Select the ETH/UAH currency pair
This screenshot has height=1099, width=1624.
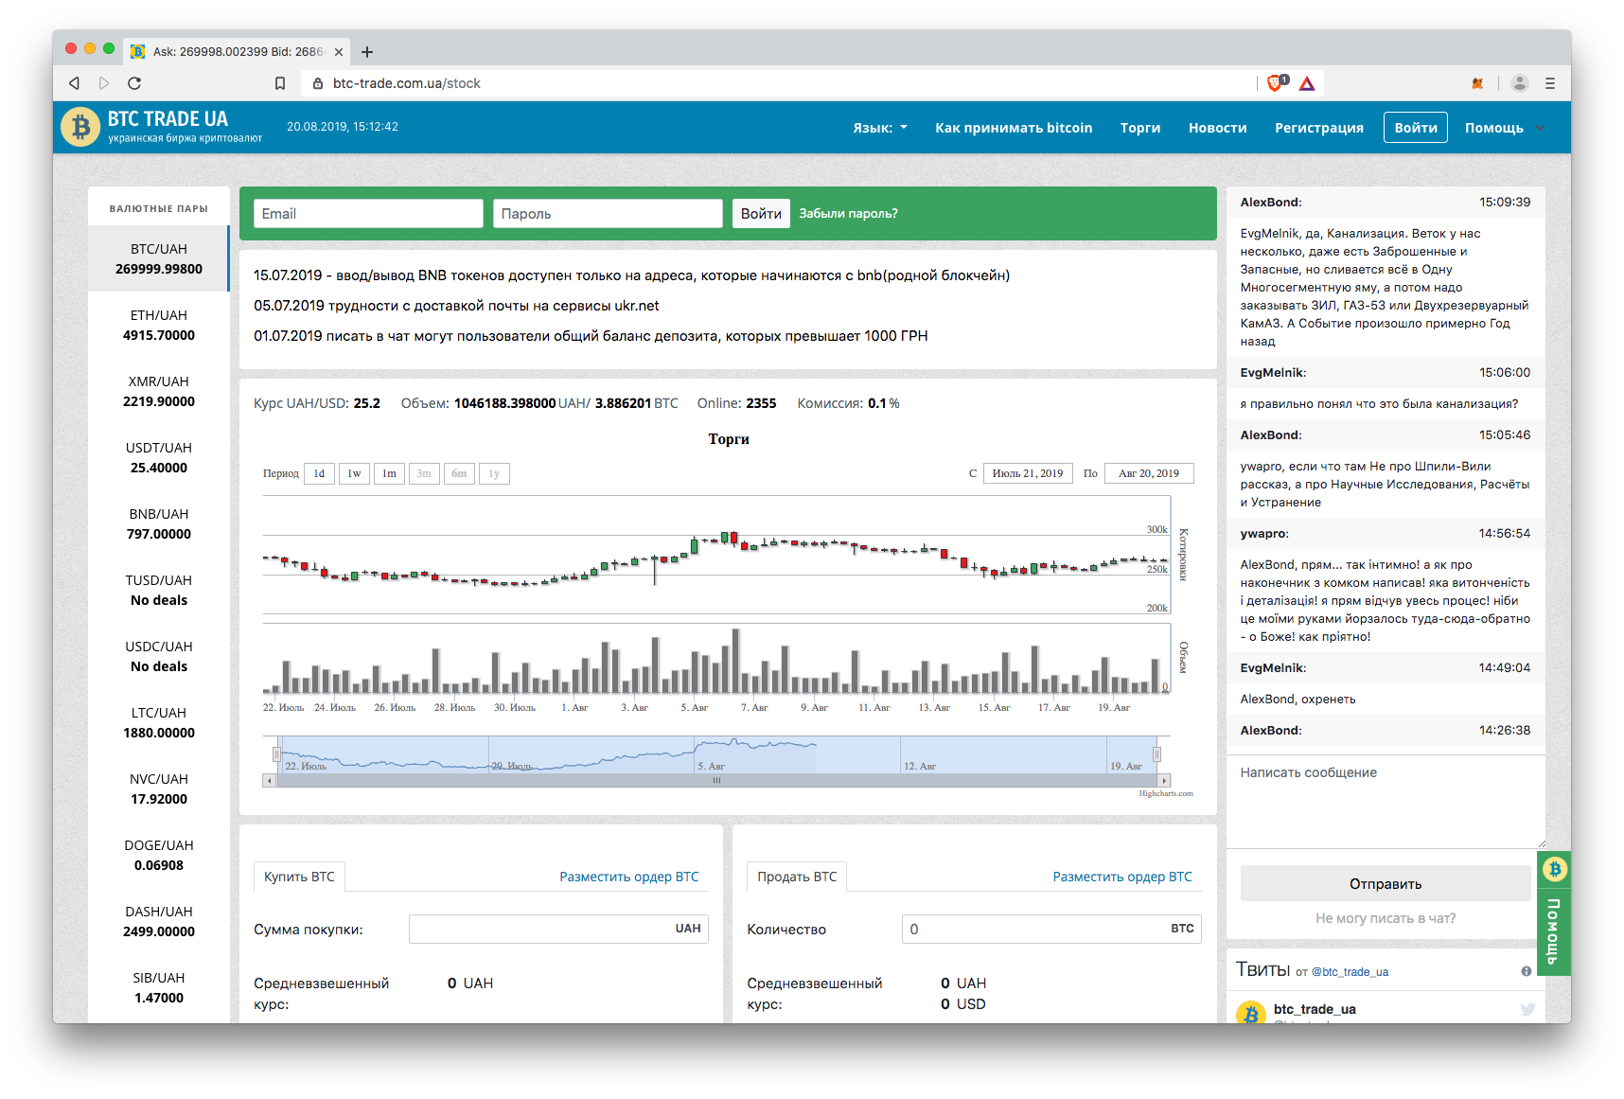(159, 325)
